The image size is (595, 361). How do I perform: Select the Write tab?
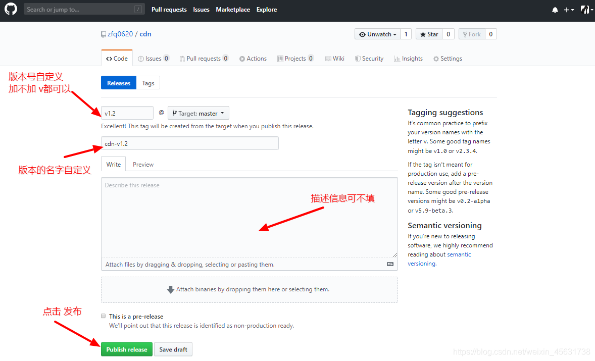[x=114, y=164]
